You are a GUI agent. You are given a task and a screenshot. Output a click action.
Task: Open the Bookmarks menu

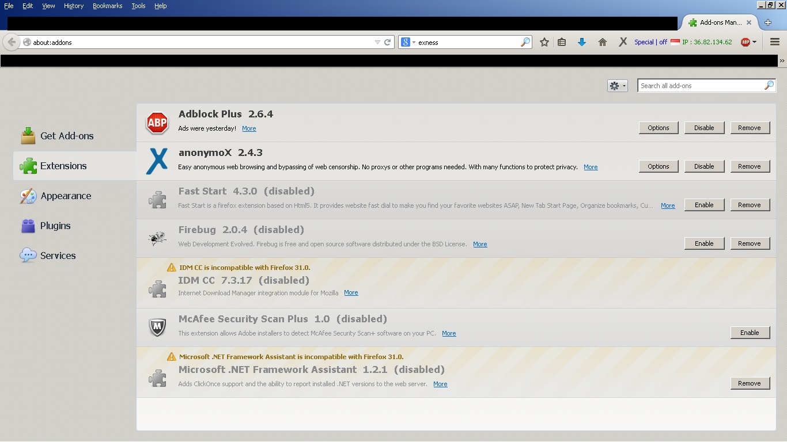point(107,6)
